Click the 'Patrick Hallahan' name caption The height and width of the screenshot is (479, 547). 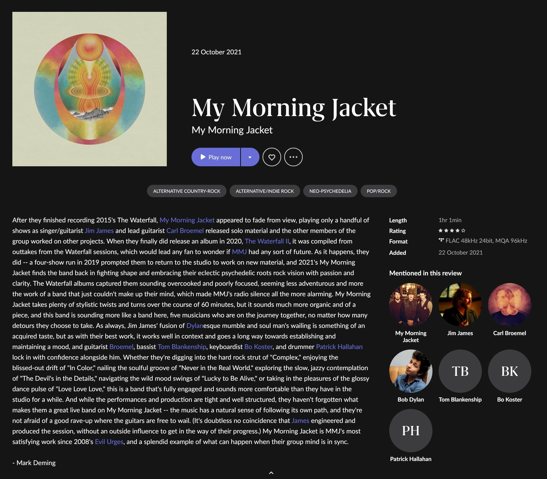[x=411, y=459]
